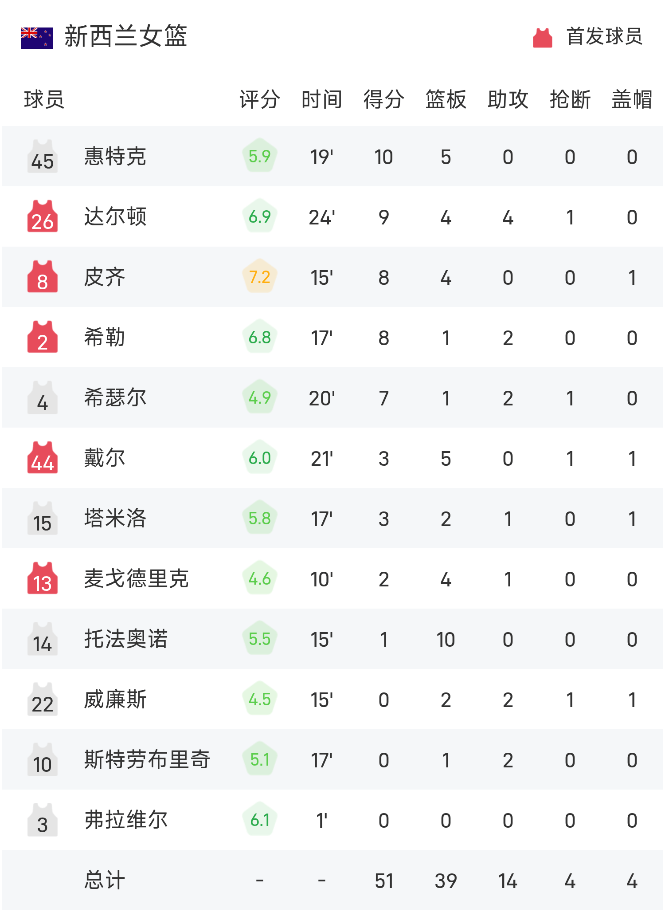Click the 7.2 rating badge

(x=260, y=277)
